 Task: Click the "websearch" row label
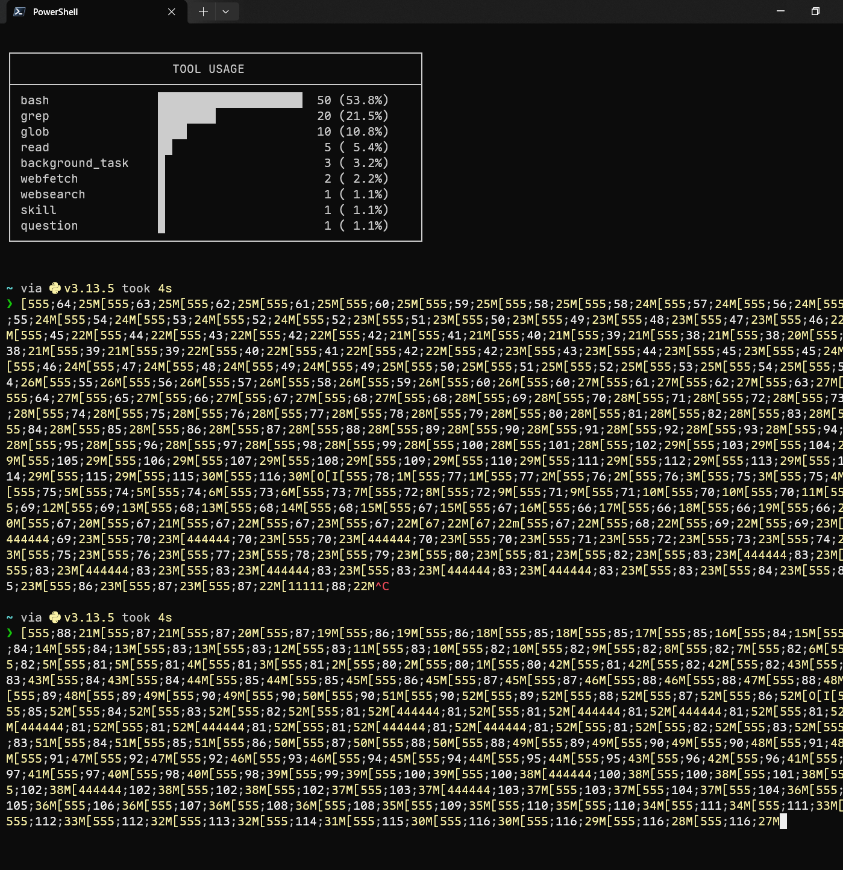(53, 194)
